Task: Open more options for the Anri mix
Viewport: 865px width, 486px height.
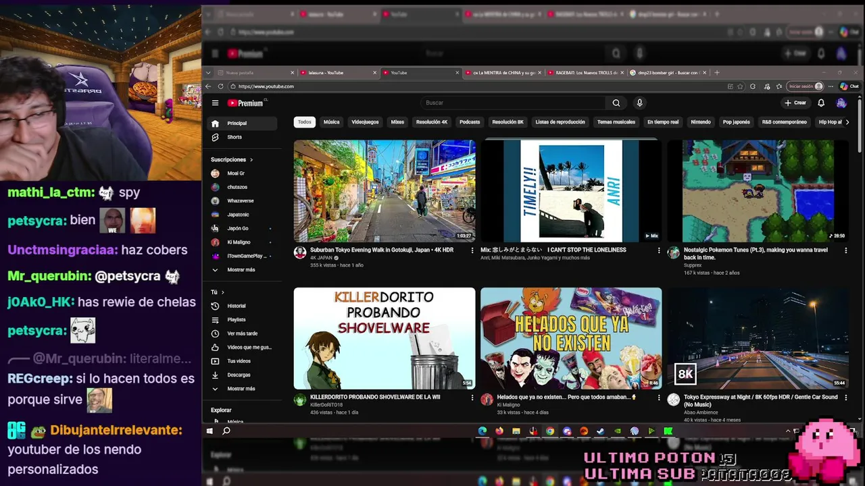Action: click(659, 250)
